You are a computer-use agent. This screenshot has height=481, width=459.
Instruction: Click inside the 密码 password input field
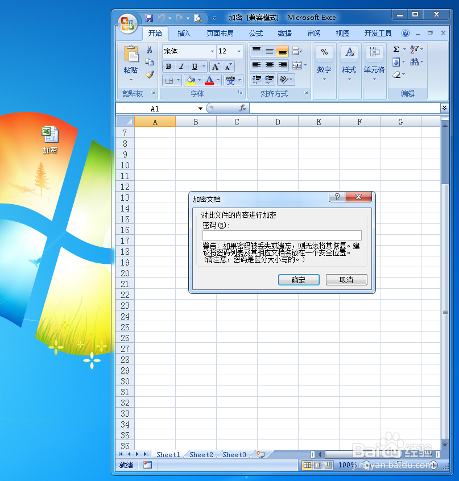point(282,235)
